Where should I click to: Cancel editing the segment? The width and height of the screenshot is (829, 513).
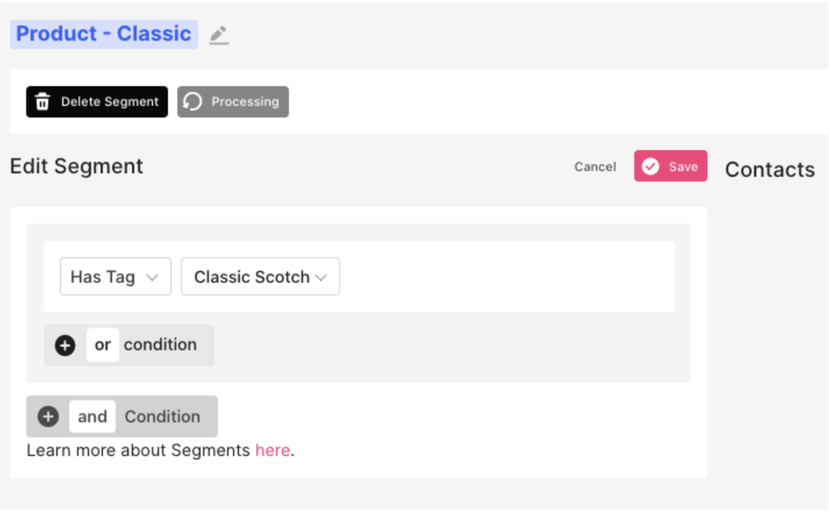coord(595,167)
